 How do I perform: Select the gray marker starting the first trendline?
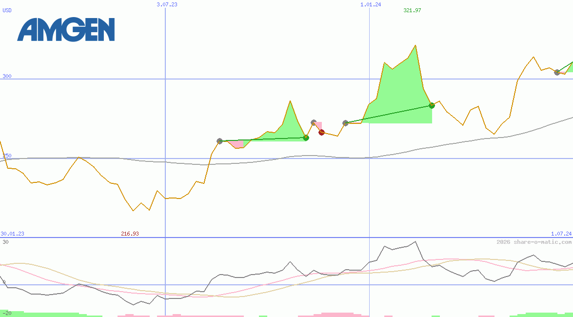[220, 141]
